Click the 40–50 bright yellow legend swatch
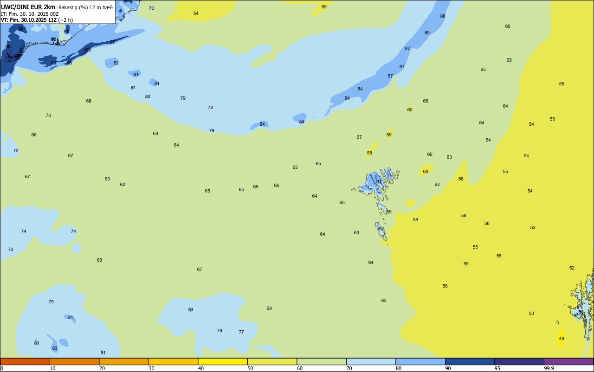This screenshot has height=372, width=594. coord(223,361)
